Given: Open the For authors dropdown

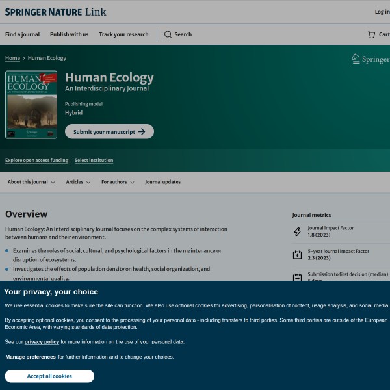Looking at the screenshot, I should pos(118,182).
